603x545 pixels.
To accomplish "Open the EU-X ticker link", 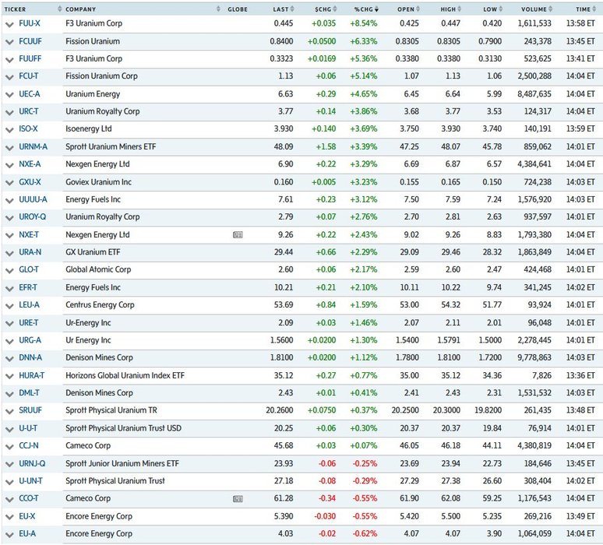I will [x=27, y=516].
